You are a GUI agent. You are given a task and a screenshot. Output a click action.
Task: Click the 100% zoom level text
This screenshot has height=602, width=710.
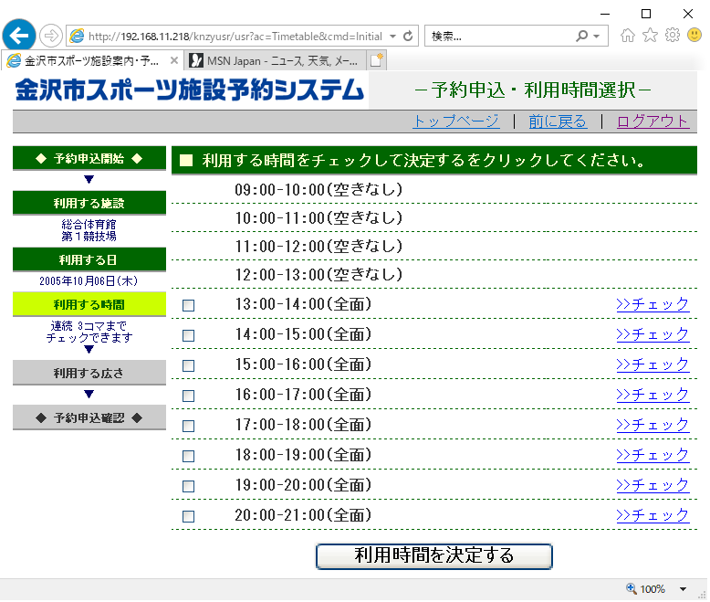pos(652,589)
